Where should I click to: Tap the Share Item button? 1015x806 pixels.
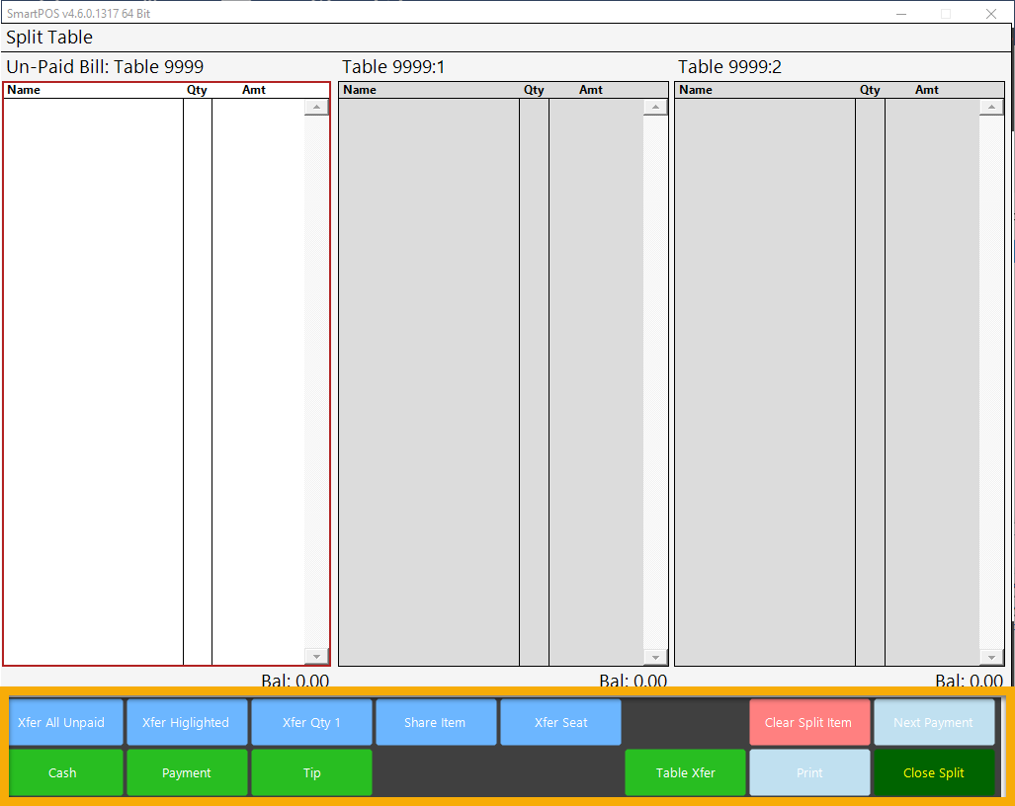click(435, 722)
